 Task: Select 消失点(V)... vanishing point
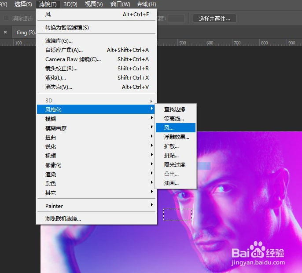point(96,87)
